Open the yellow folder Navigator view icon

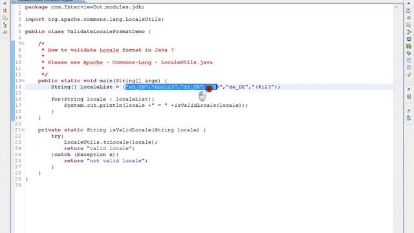click(5, 17)
